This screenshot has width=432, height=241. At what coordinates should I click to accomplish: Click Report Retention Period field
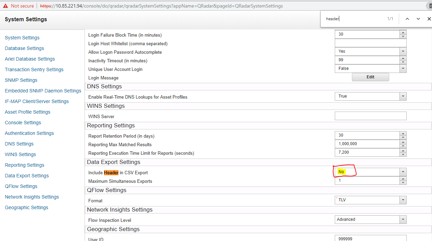pyautogui.click(x=367, y=135)
